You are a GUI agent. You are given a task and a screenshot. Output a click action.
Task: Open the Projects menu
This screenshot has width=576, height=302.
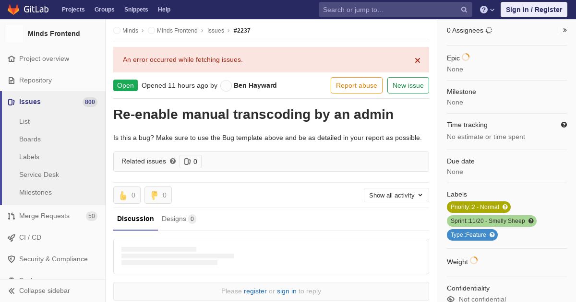point(73,10)
